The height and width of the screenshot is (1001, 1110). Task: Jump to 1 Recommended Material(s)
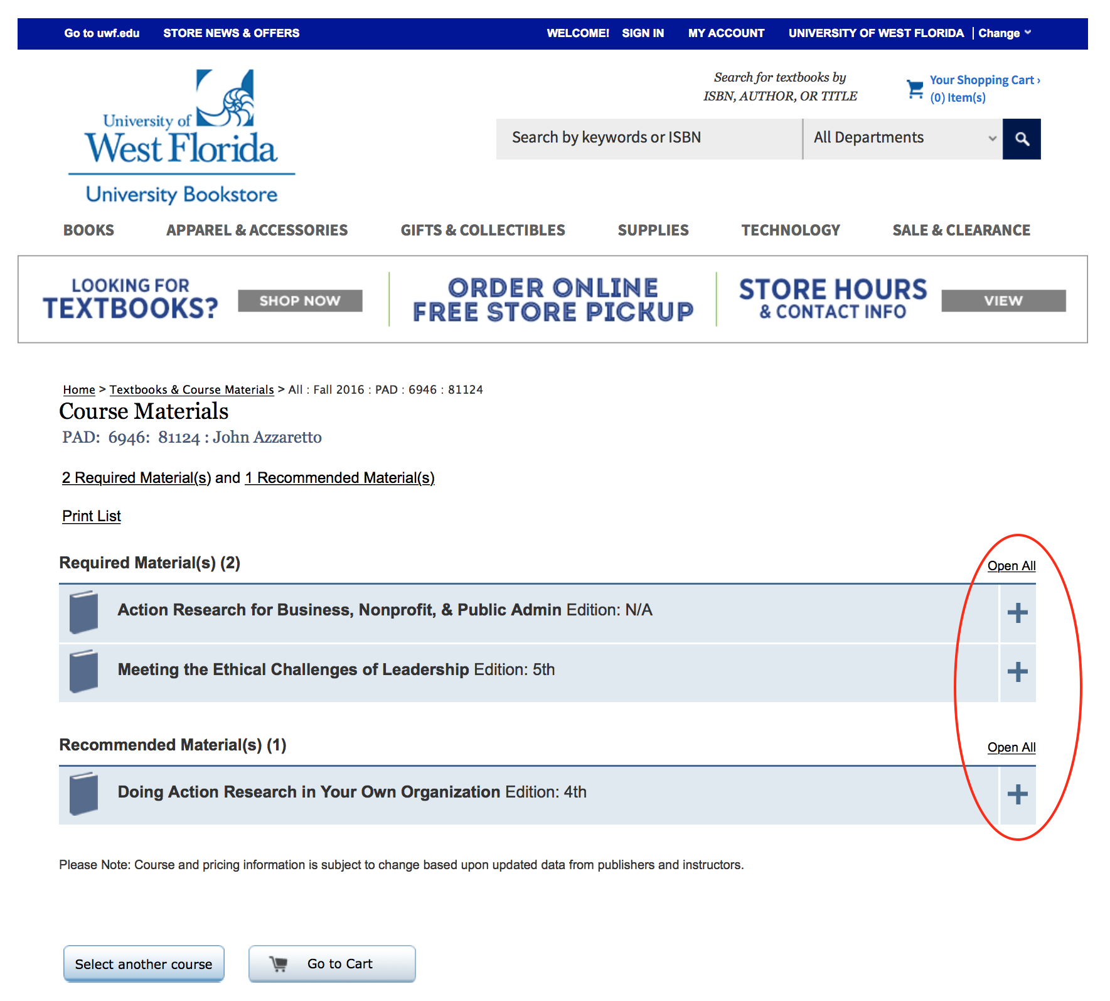339,478
